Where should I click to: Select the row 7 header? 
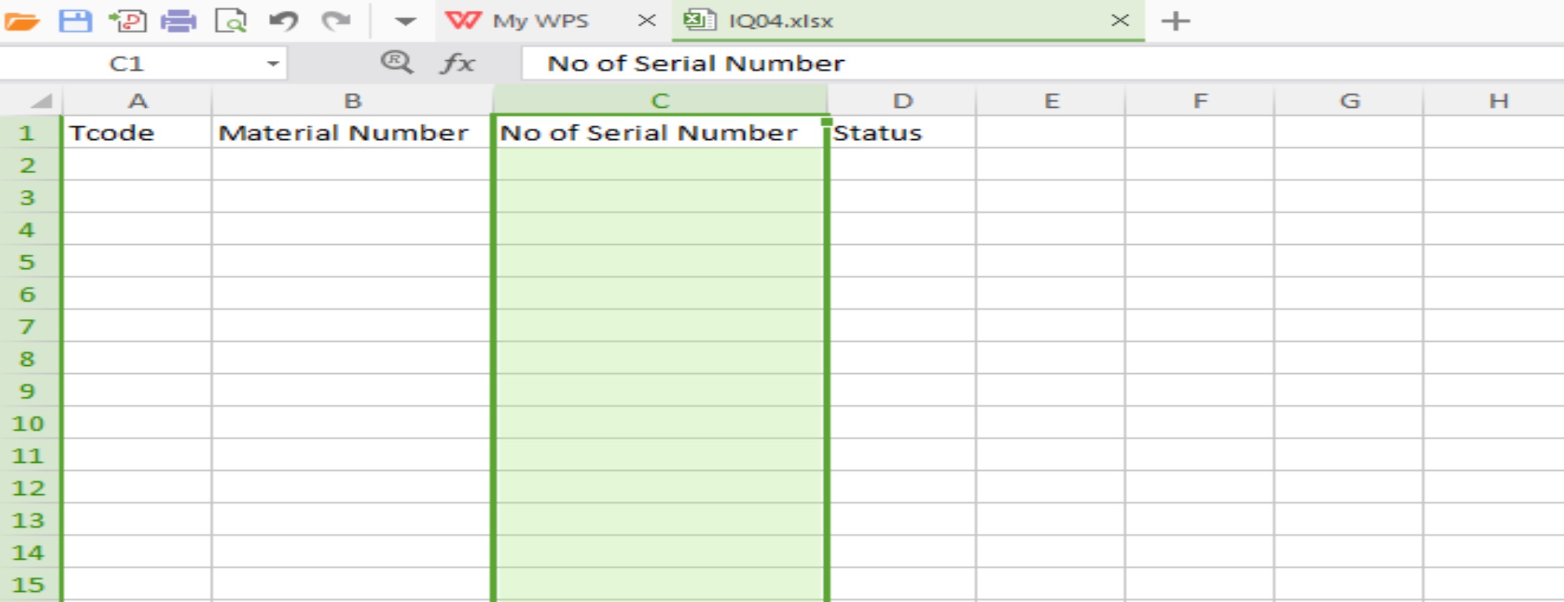(27, 327)
